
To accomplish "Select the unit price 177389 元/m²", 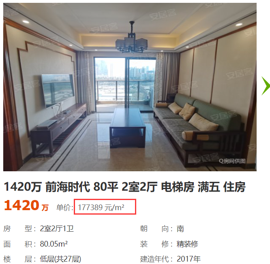I will 101,207.
